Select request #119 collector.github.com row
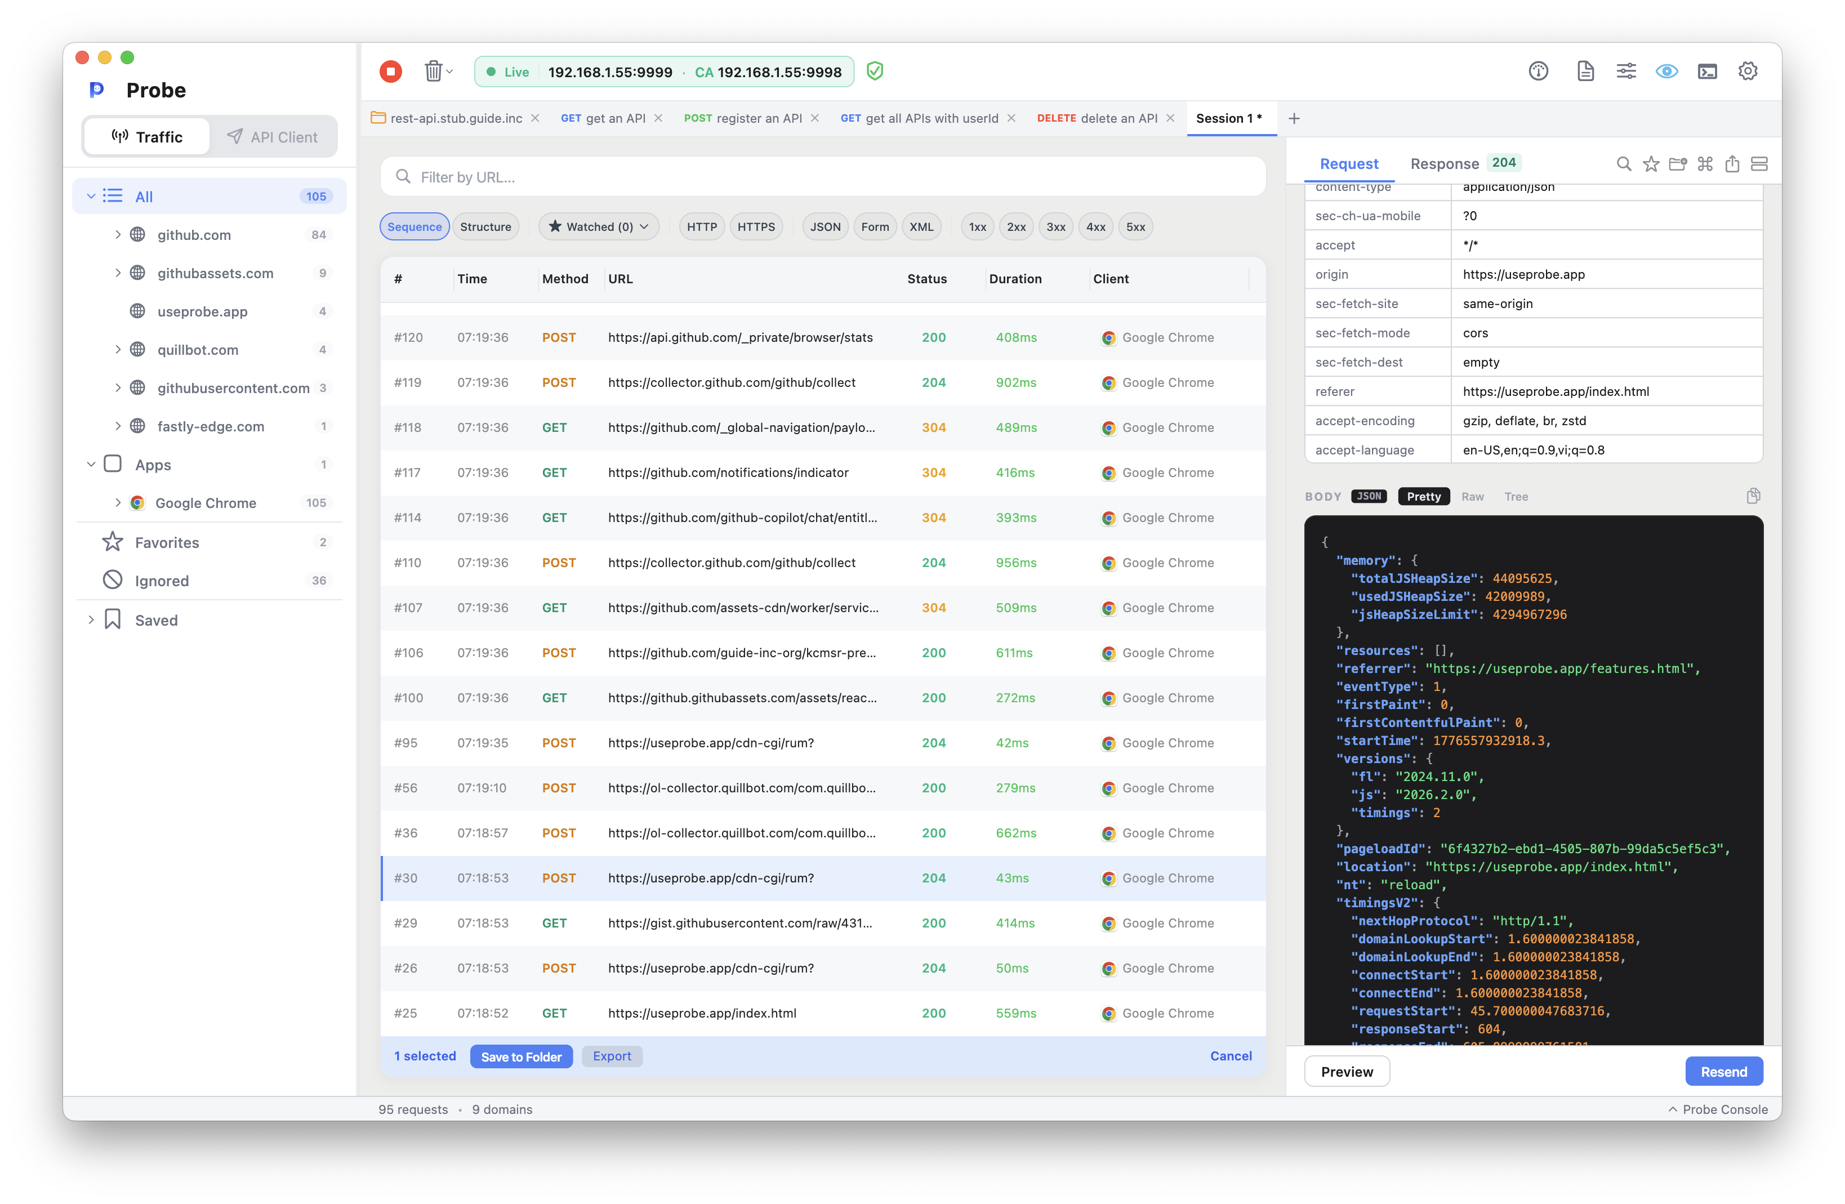 823,383
